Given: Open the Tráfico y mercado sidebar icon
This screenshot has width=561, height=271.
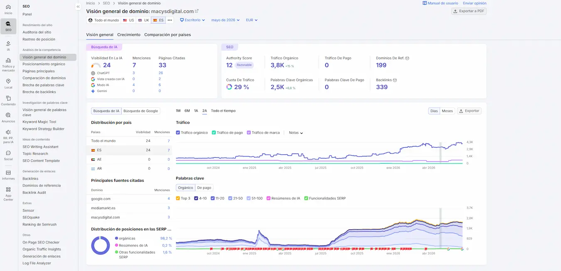Looking at the screenshot, I should (8, 64).
